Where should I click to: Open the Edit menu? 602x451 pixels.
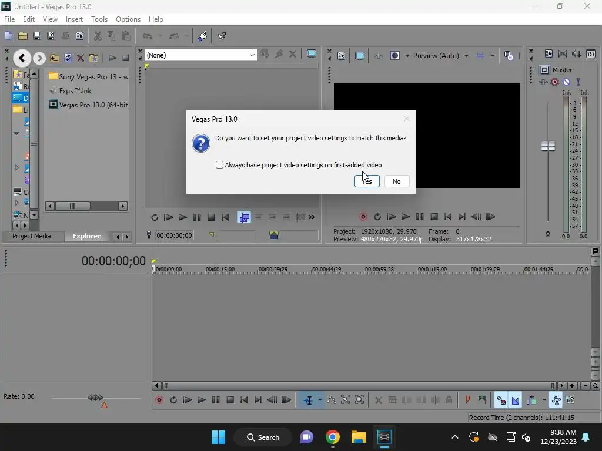28,19
